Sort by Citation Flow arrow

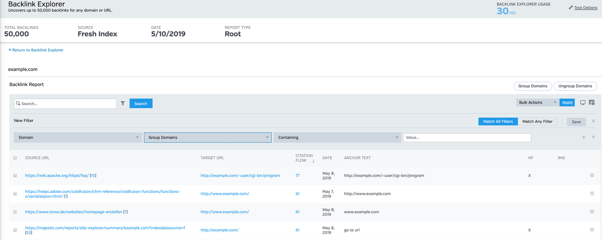pos(313,161)
